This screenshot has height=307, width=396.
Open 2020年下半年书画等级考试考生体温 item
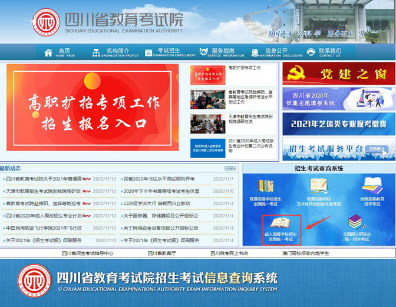(x=161, y=191)
